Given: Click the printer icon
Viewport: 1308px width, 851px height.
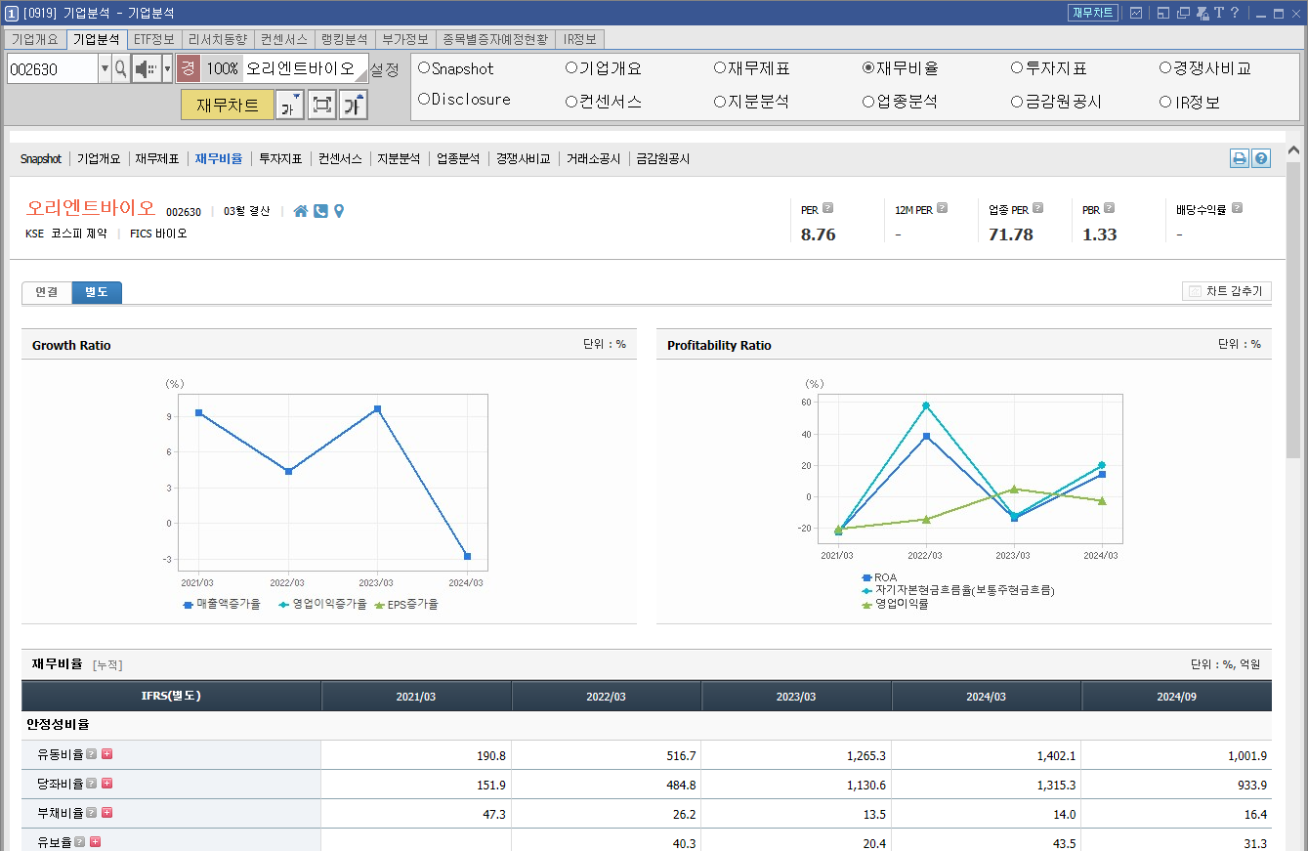Looking at the screenshot, I should pos(1240,158).
